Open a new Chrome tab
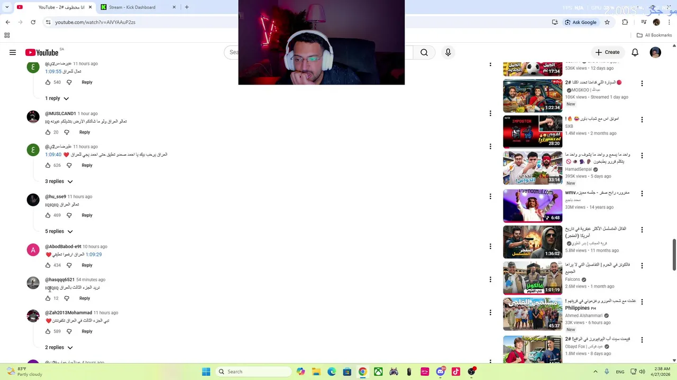The image size is (677, 380). click(187, 7)
